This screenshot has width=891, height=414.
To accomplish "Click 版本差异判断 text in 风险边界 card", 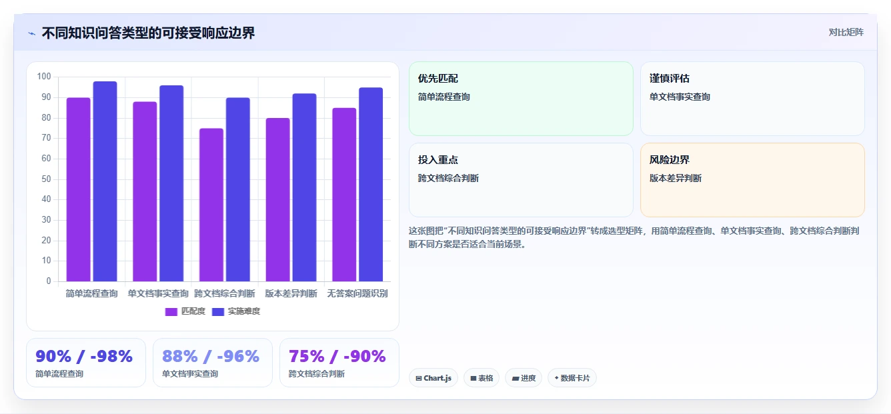I will coord(676,178).
